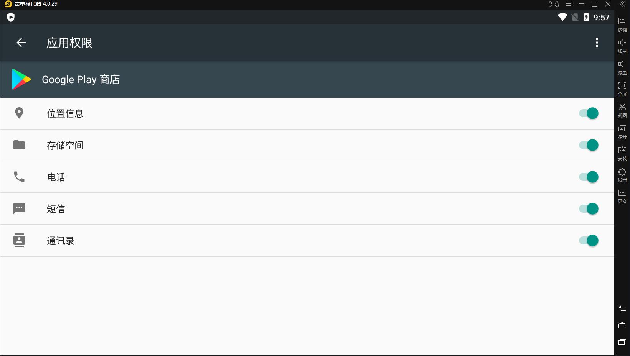Install an APK via 安装 icon

[x=622, y=153]
